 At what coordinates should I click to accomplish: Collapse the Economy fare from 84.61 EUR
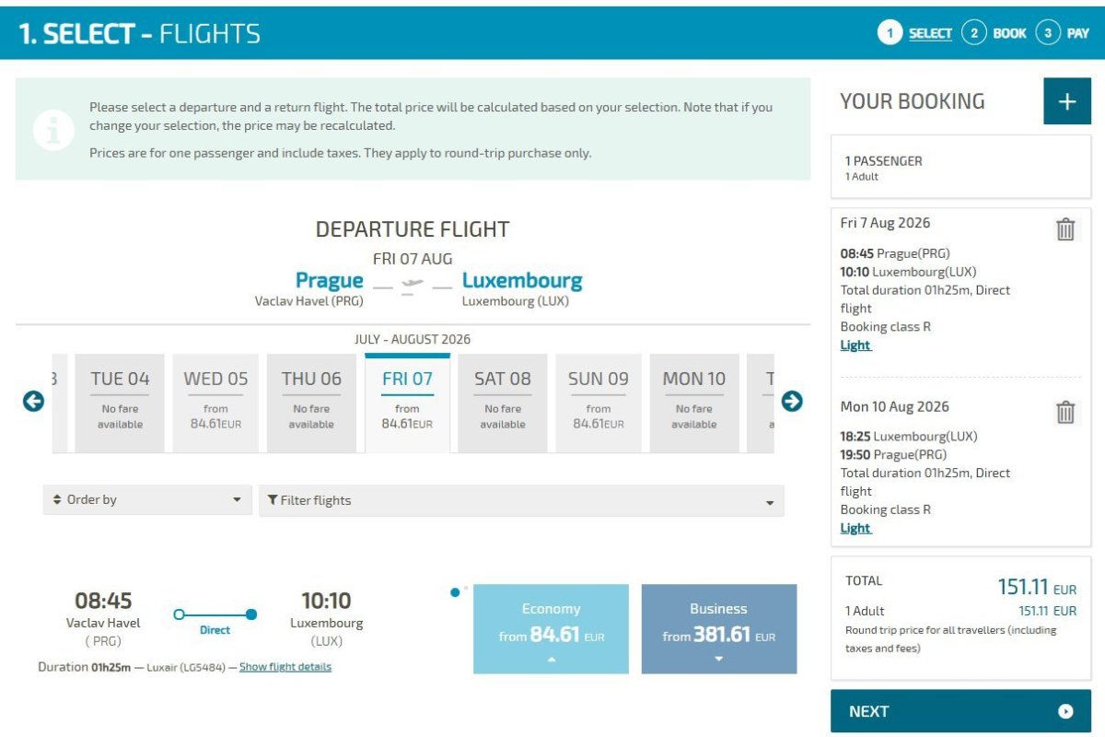(551, 628)
